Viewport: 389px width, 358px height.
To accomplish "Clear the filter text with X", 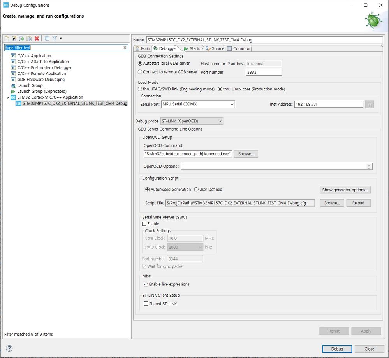I will (x=125, y=48).
